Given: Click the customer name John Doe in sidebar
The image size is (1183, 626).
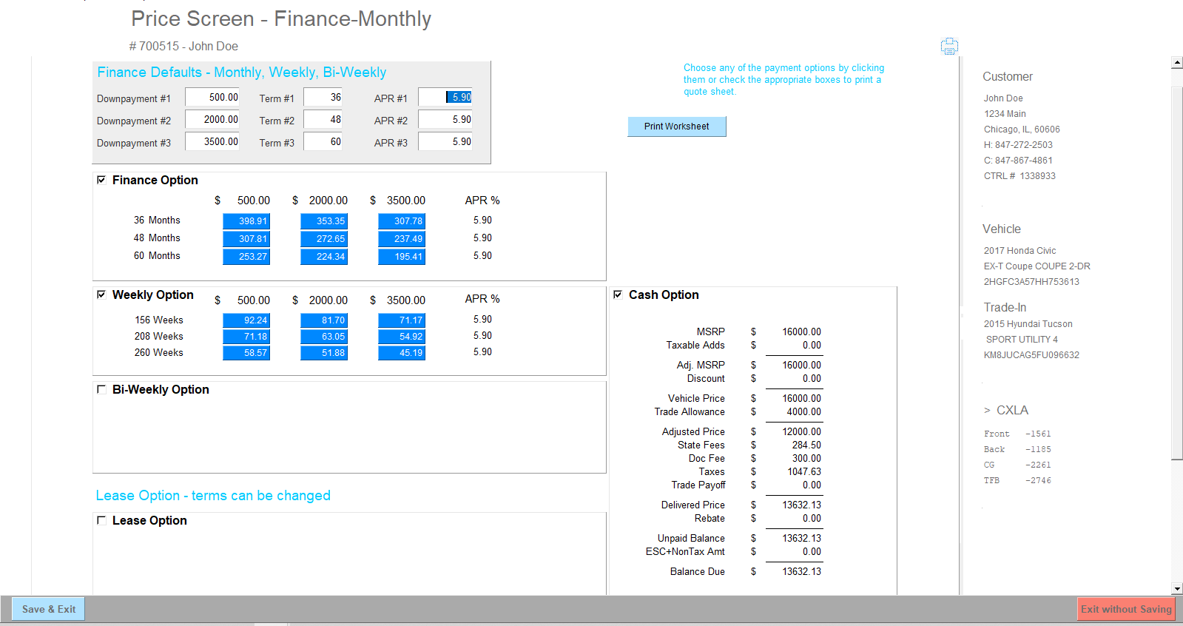Looking at the screenshot, I should (1003, 98).
